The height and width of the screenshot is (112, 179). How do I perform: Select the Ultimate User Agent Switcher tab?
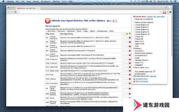(28, 8)
